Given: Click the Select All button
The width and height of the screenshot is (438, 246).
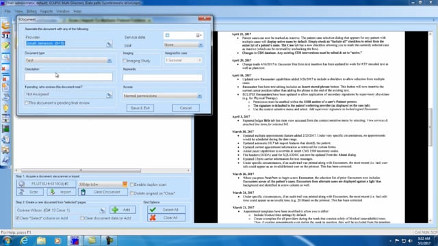Looking at the screenshot, I should tap(166, 210).
